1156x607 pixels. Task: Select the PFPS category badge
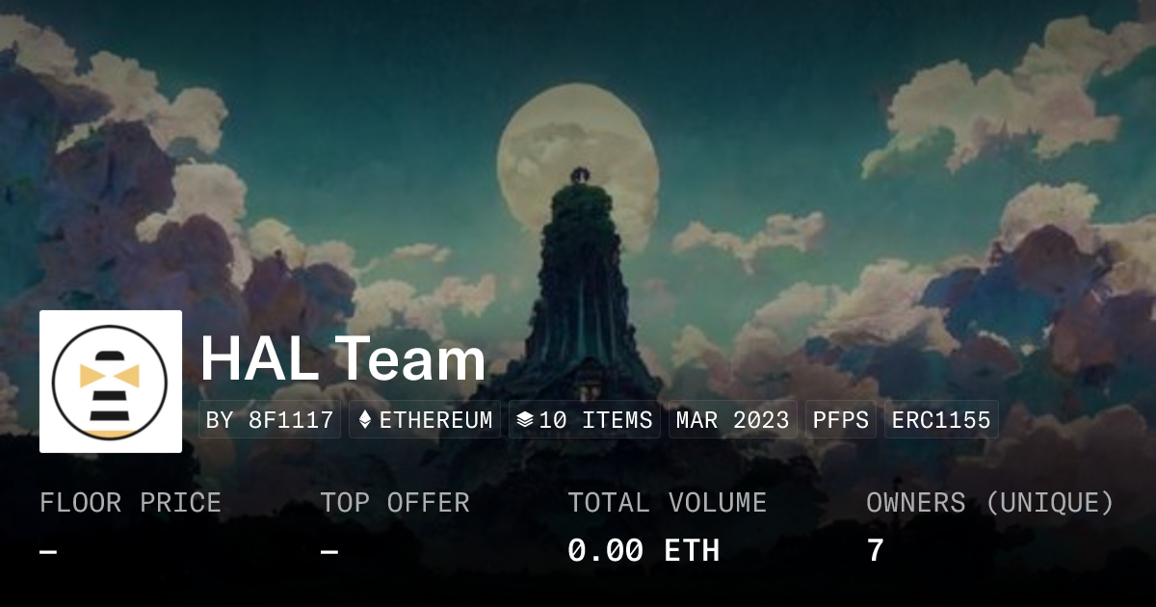841,420
